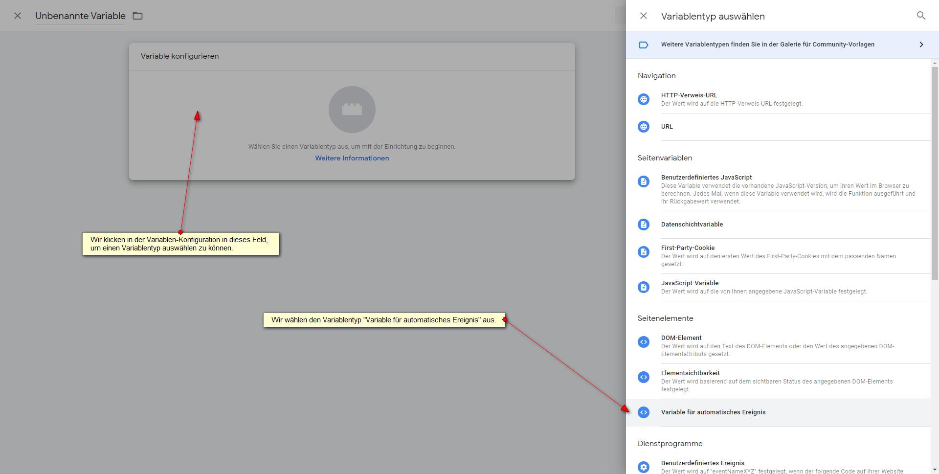Select the JavaScript-Variable type
Viewport: 939px width, 474px height.
coord(690,283)
